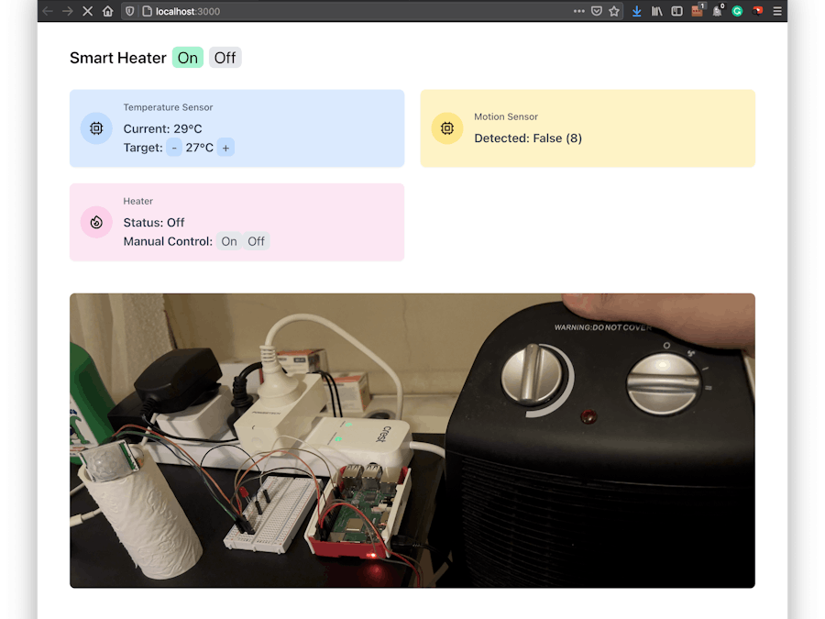The height and width of the screenshot is (619, 825).
Task: Click the Motion Sensor card icon
Action: (x=446, y=128)
